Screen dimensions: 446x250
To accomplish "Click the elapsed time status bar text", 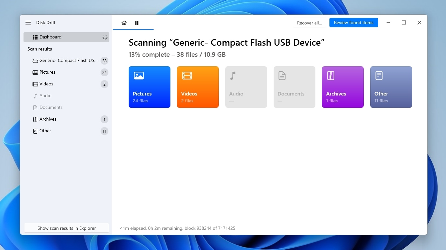I will (x=178, y=228).
